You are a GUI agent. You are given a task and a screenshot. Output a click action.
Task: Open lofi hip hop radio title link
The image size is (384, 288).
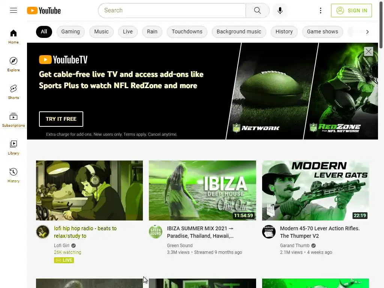pos(85,232)
